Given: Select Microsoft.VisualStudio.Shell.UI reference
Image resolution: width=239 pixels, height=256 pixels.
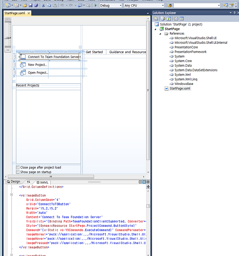Looking at the screenshot, I should point(196,38).
